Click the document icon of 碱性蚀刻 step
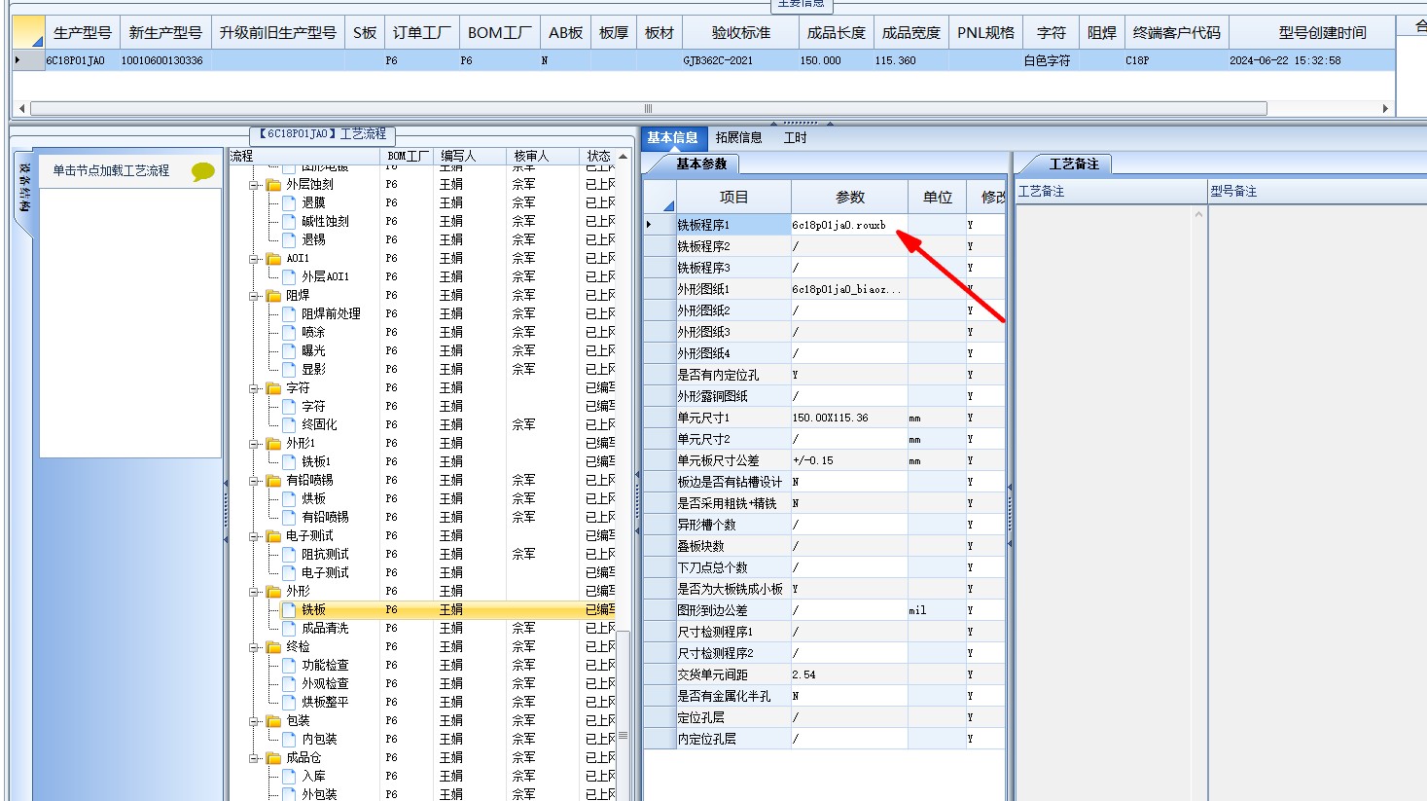 click(x=289, y=221)
